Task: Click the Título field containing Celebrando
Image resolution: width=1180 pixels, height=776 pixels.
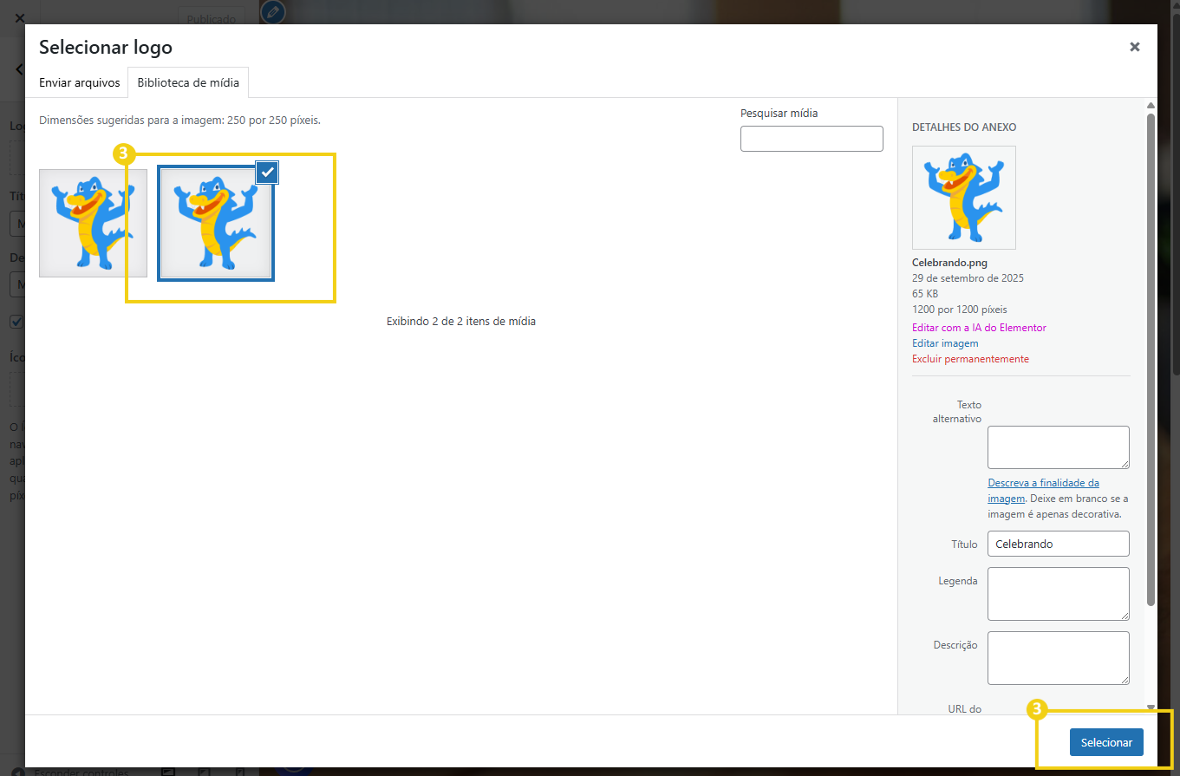Action: pos(1058,544)
